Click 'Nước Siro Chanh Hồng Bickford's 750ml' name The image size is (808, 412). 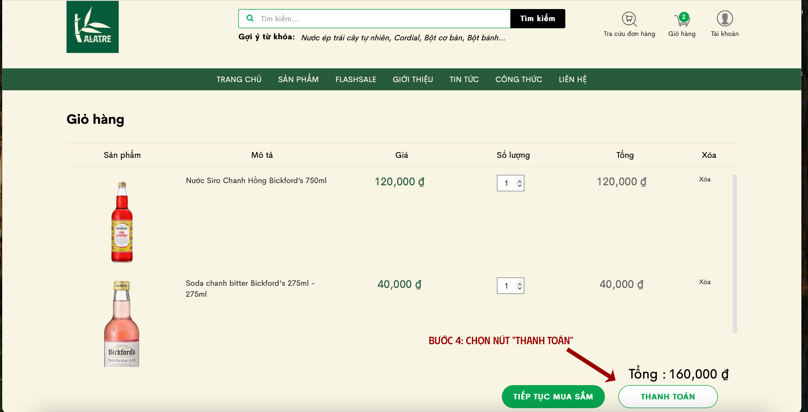tap(256, 180)
